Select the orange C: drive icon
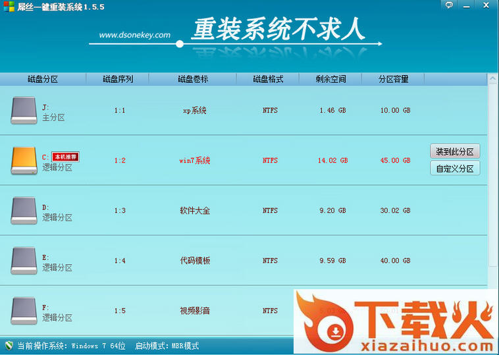The width and height of the screenshot is (499, 355). click(x=24, y=161)
